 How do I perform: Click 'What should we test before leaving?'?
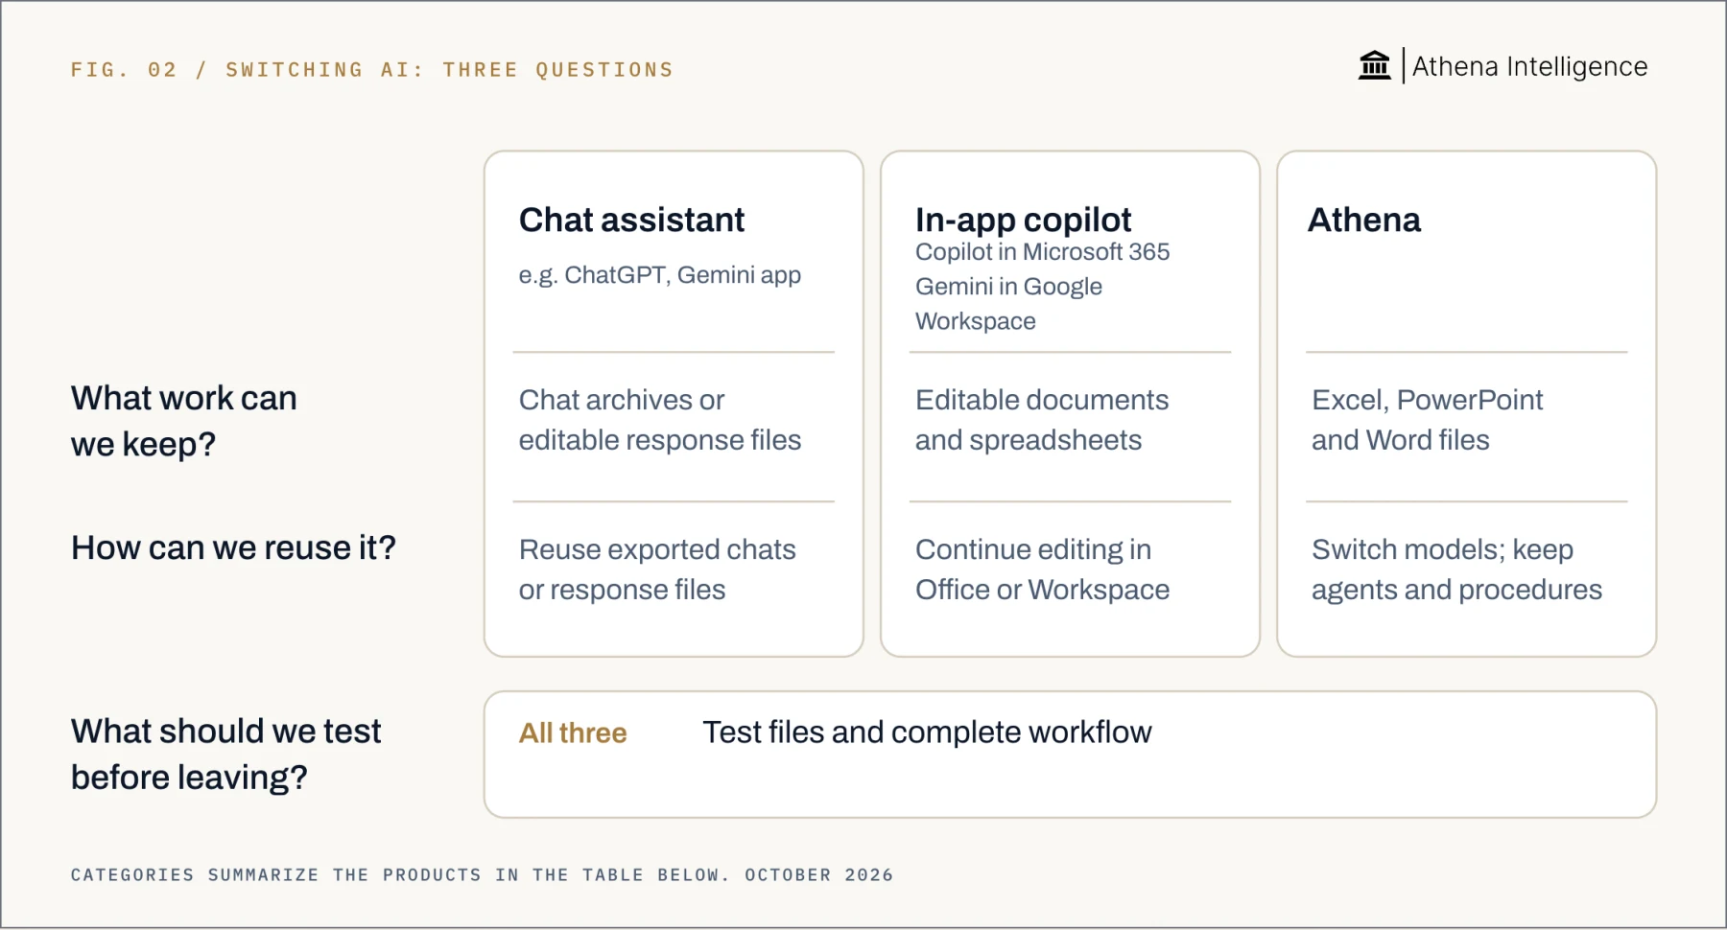click(x=225, y=754)
